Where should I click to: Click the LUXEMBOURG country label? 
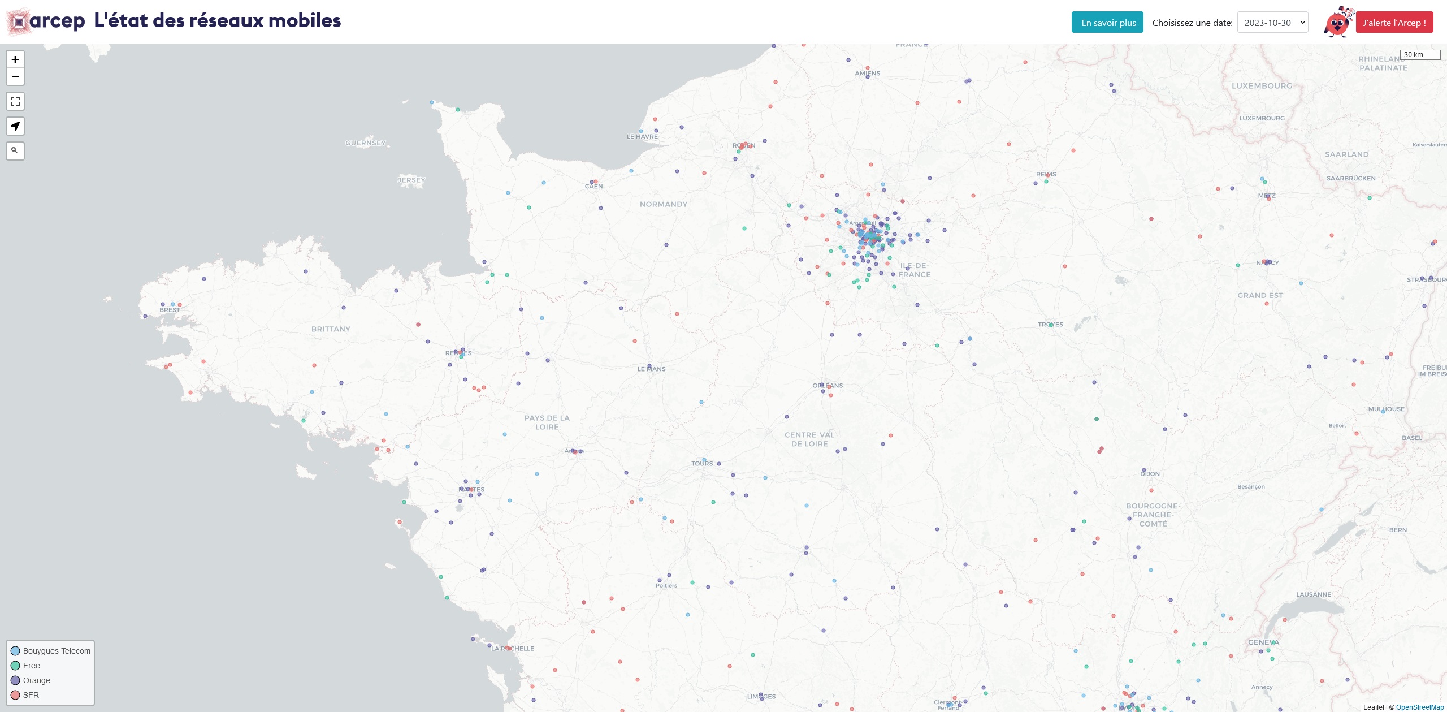1262,86
